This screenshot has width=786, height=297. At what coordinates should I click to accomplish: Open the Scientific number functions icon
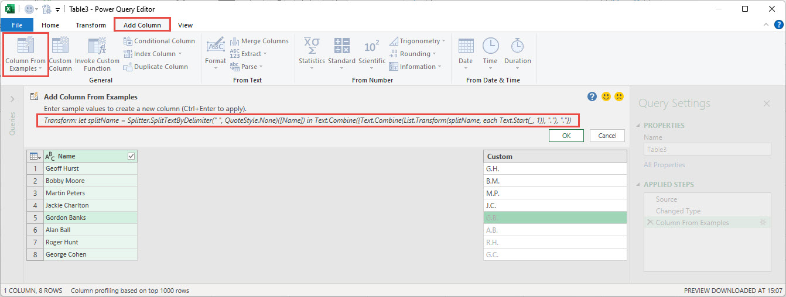372,46
